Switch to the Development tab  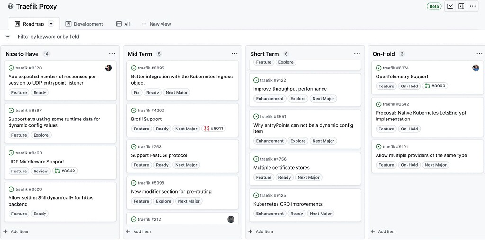[x=84, y=24]
